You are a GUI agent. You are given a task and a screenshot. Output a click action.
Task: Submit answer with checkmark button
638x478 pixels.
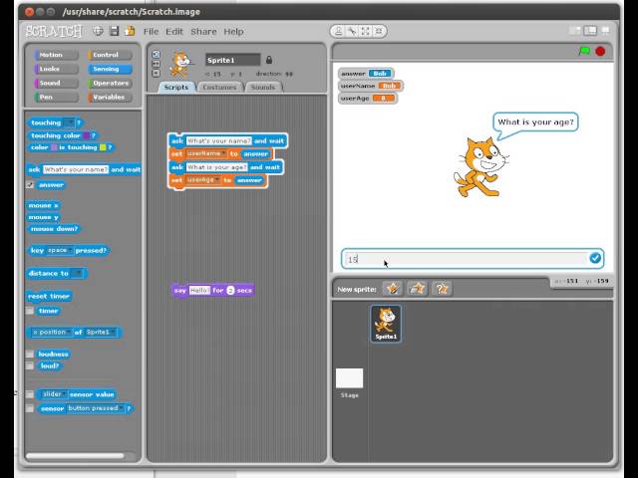pos(595,258)
